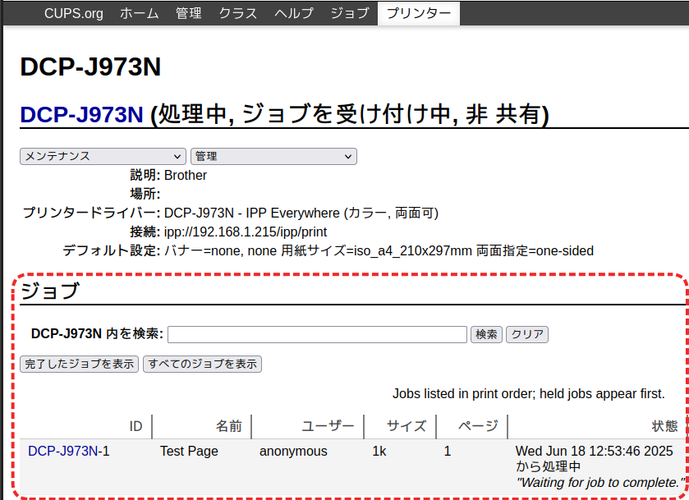
Task: Click the 名前 column header
Action: pos(229,426)
